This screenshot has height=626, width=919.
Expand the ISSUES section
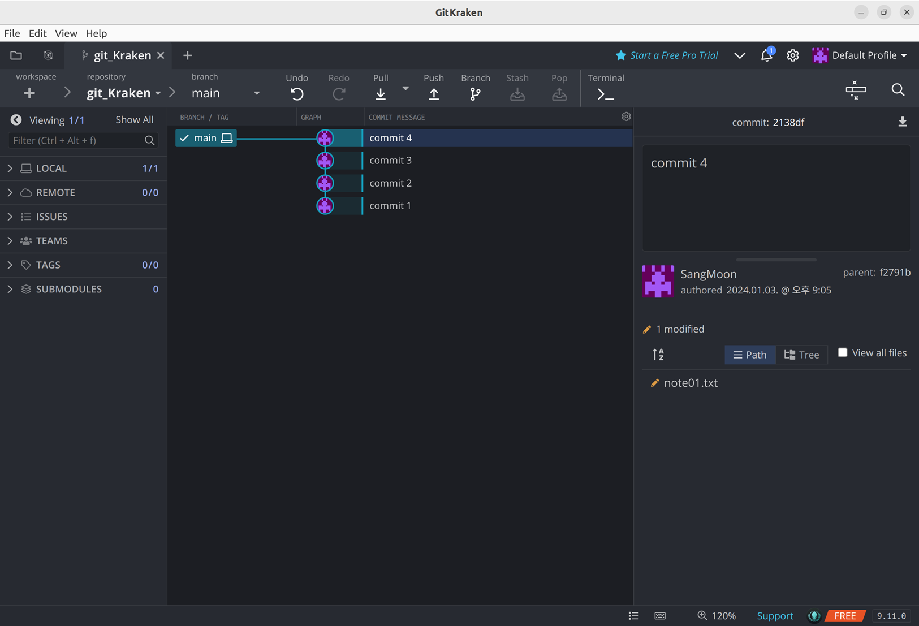(x=83, y=217)
